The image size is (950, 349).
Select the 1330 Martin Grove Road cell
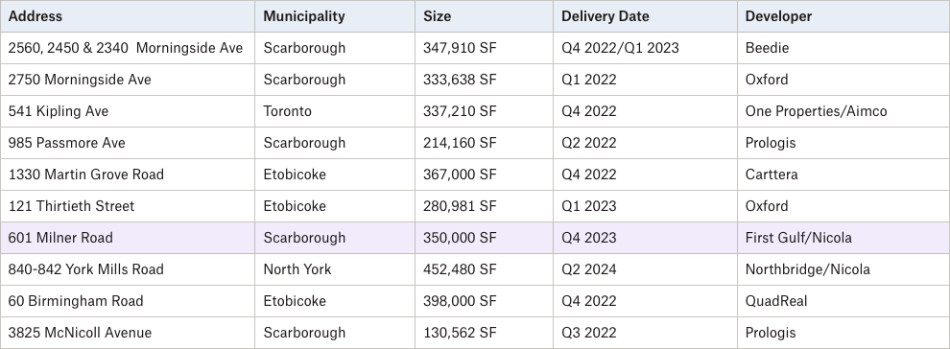(x=128, y=174)
